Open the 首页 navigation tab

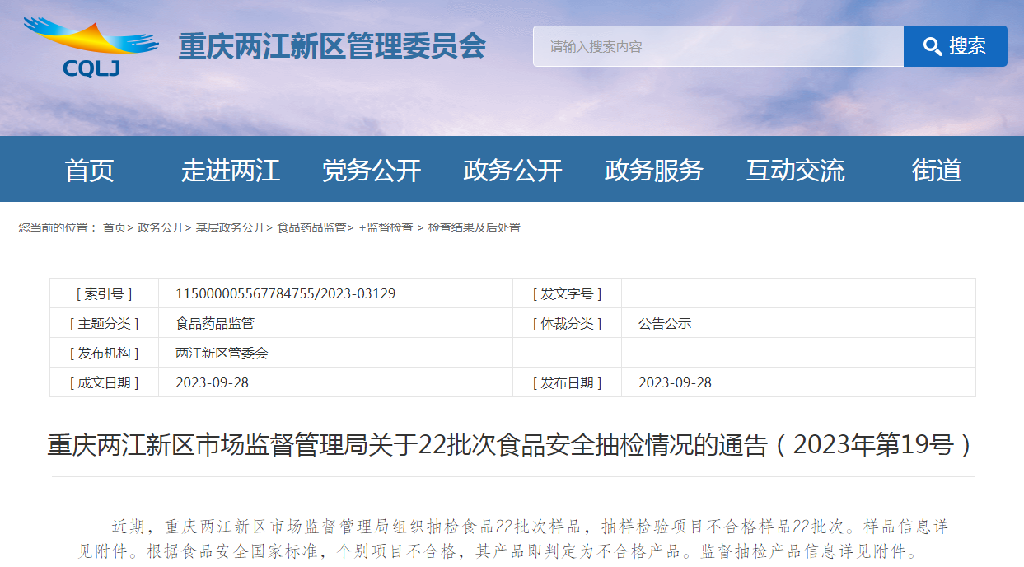(90, 170)
